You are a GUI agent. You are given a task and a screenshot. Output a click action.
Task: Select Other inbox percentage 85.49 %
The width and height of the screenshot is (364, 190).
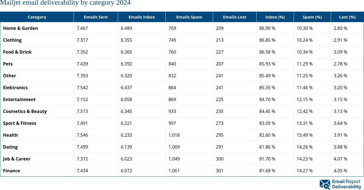click(267, 76)
